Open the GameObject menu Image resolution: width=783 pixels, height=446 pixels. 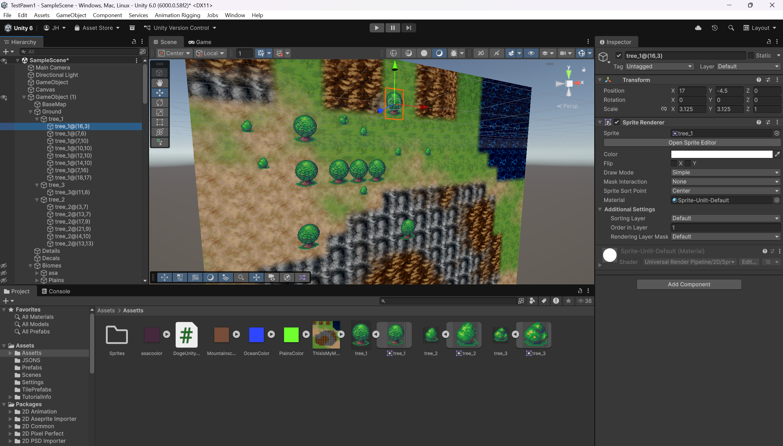pyautogui.click(x=71, y=15)
